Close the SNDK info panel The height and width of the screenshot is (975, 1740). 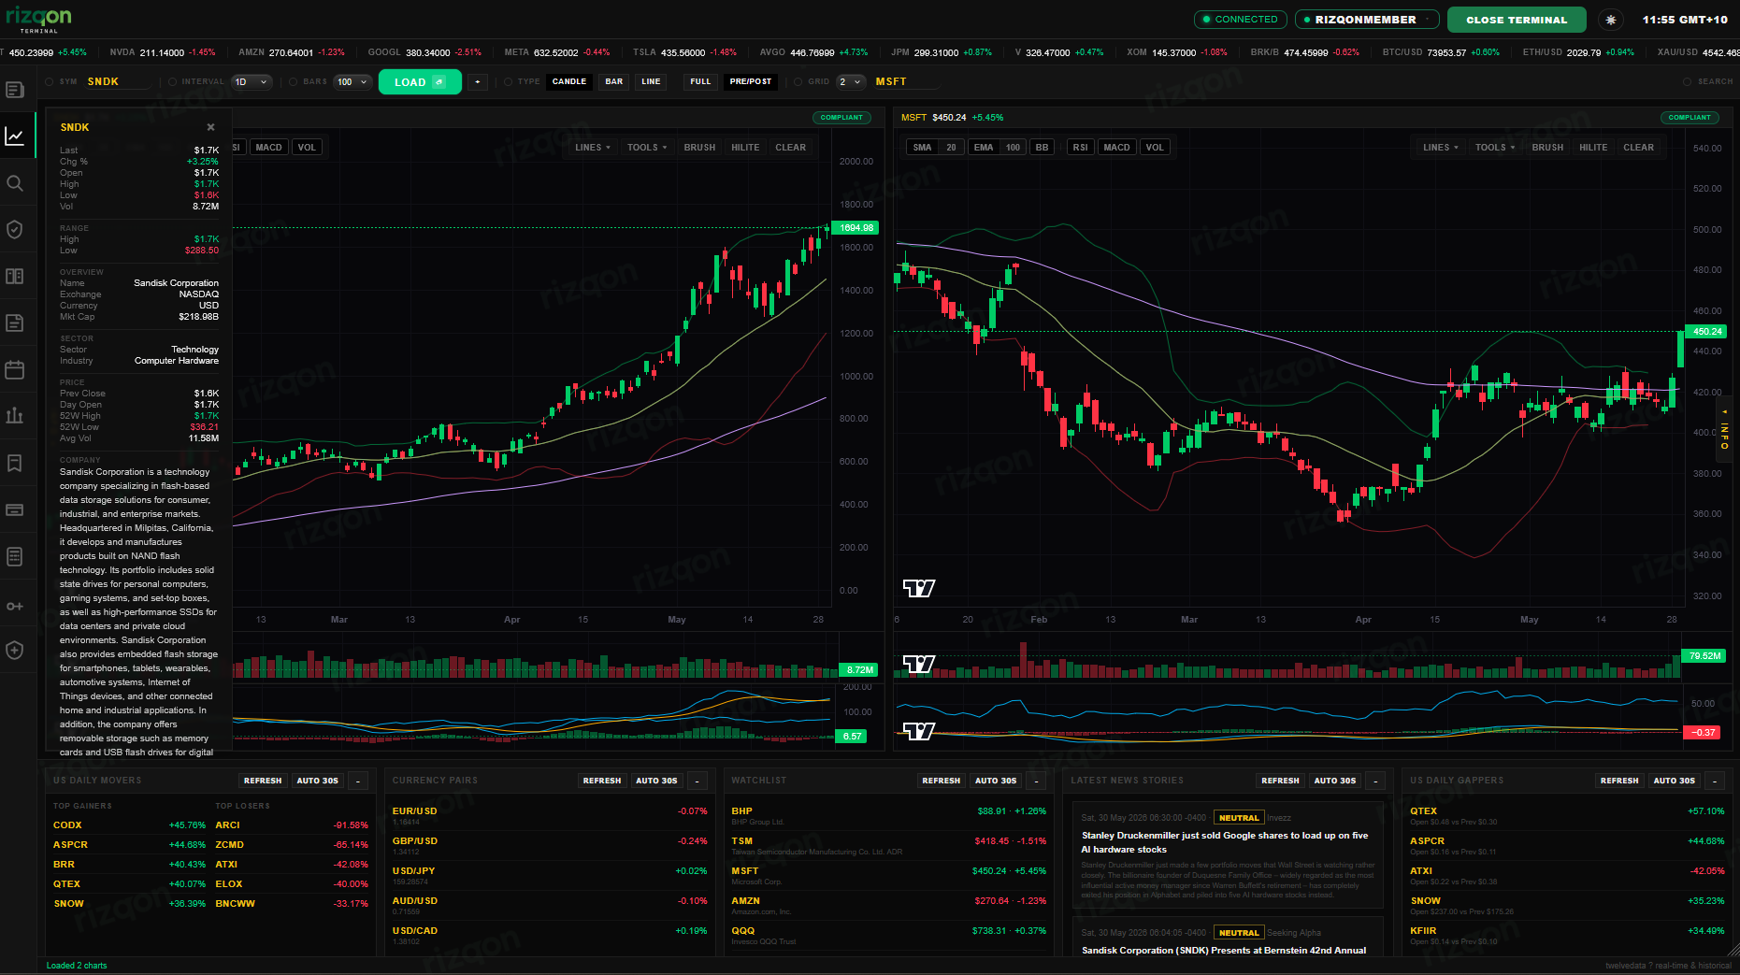tap(211, 127)
